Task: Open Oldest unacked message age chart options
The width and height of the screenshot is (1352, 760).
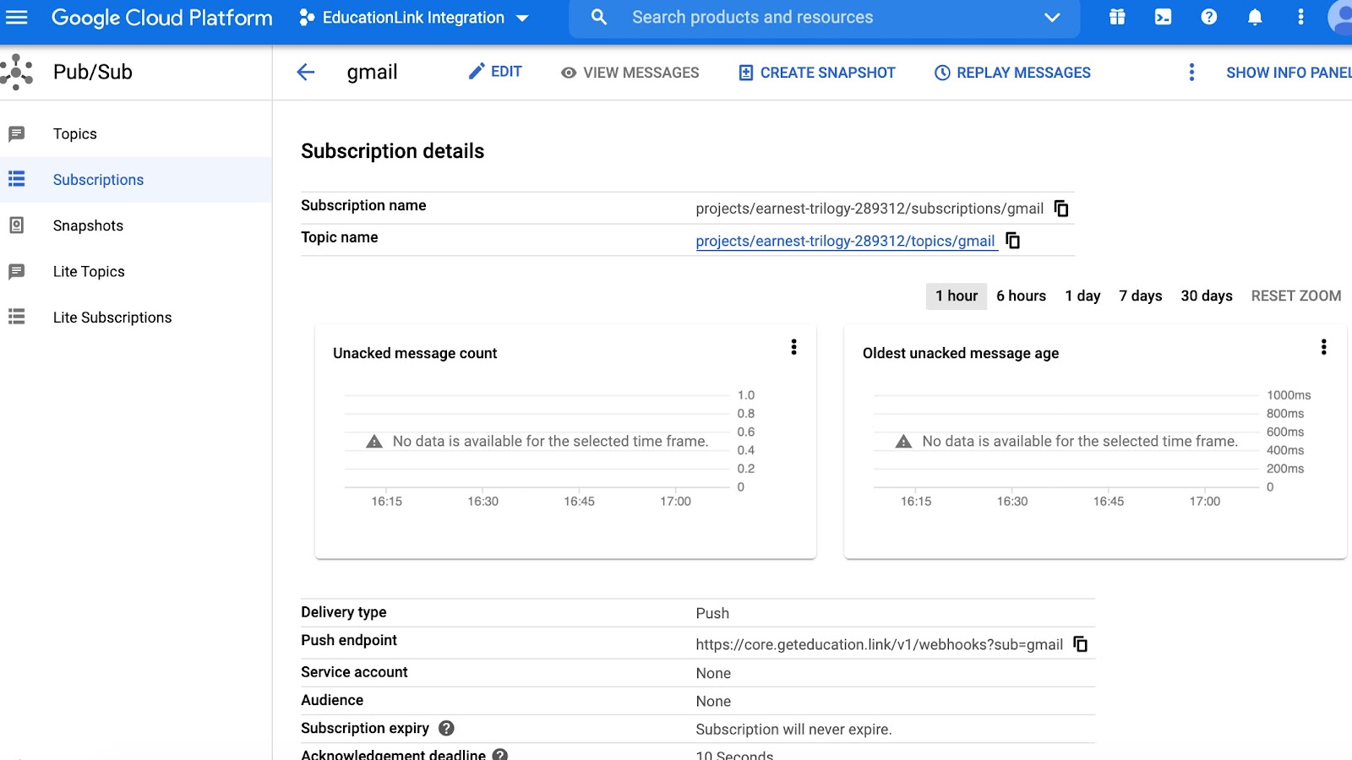Action: click(x=1323, y=347)
